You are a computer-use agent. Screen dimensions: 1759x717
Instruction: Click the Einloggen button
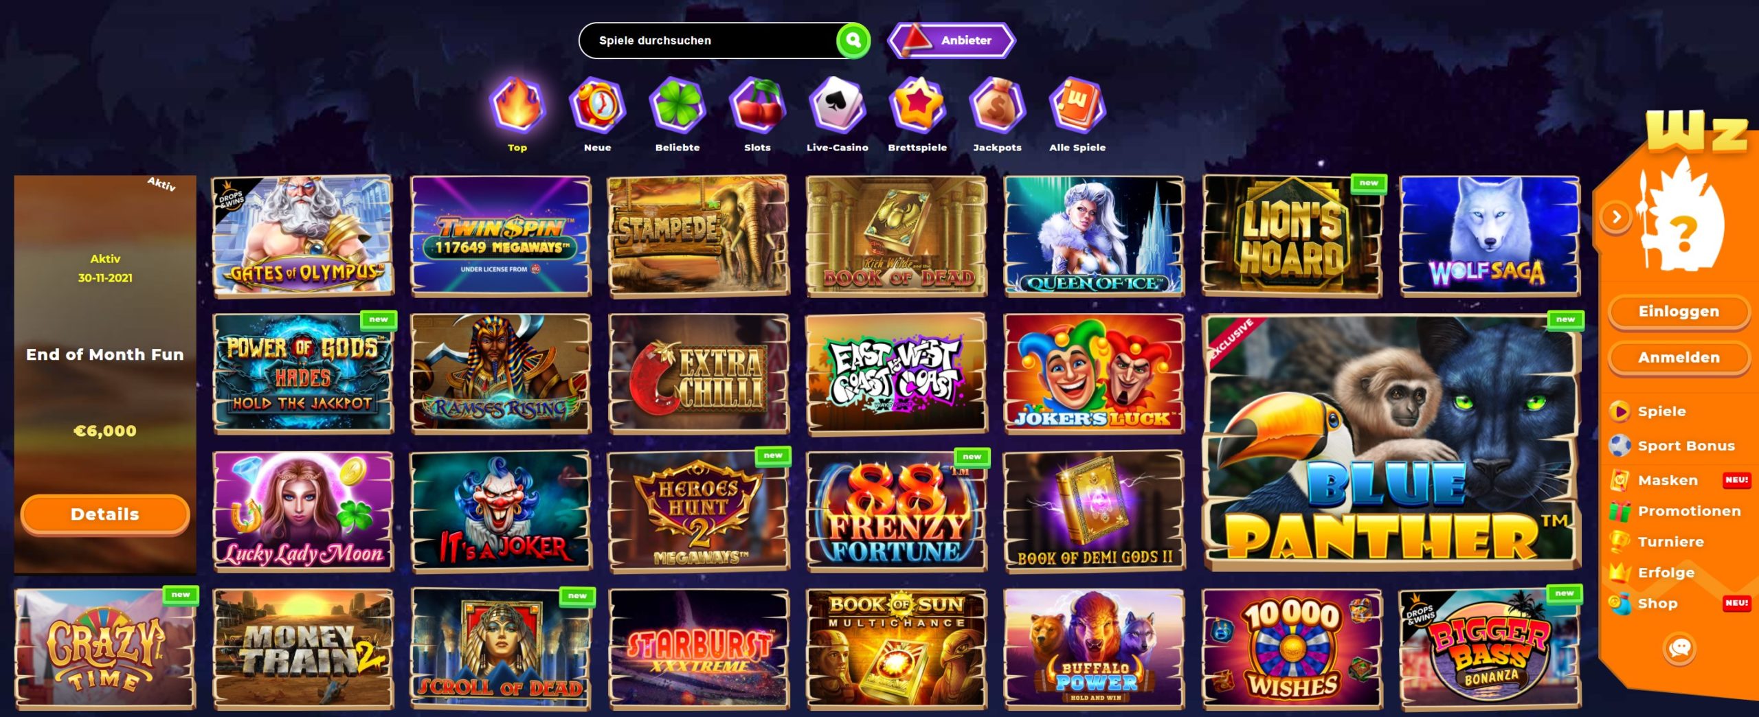click(x=1679, y=312)
